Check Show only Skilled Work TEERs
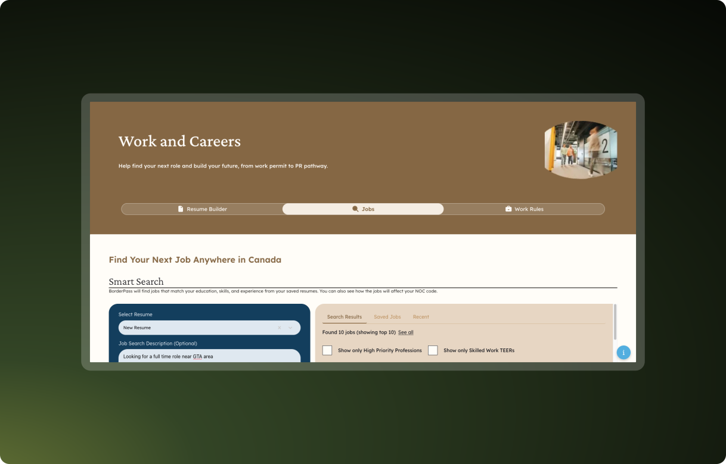The width and height of the screenshot is (726, 464). (x=433, y=350)
